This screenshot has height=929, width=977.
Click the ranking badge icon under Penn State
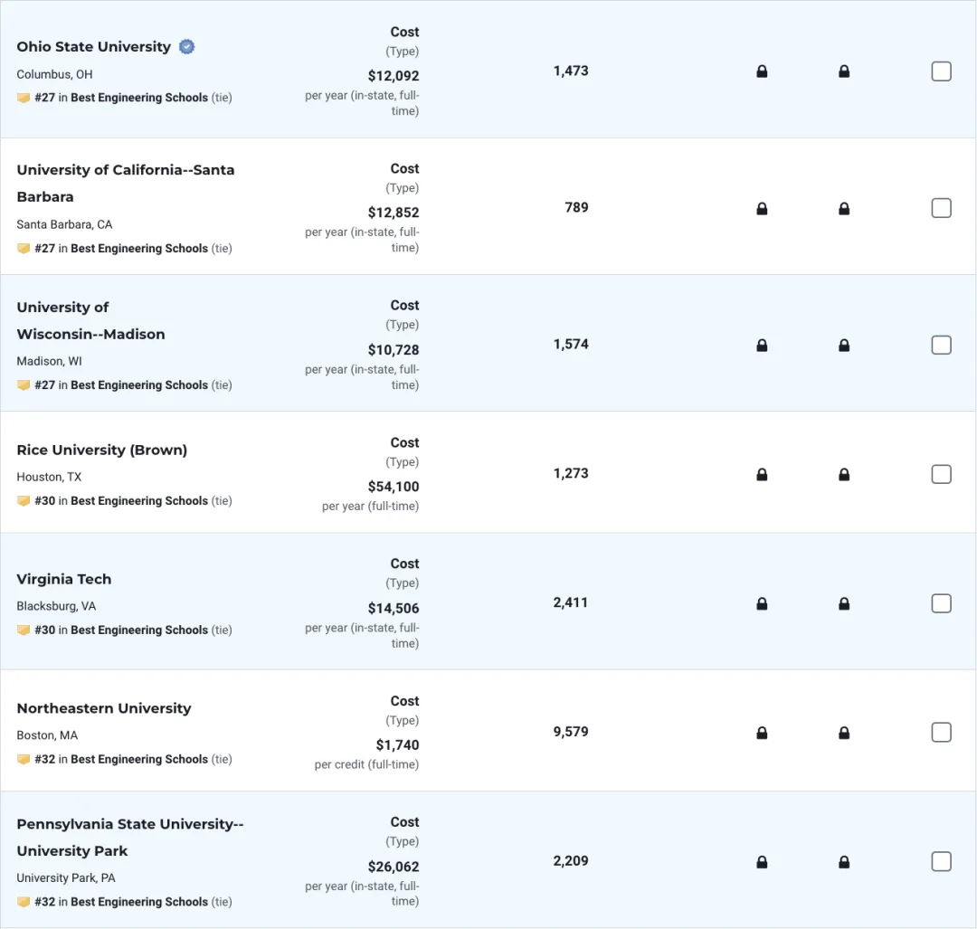[24, 902]
